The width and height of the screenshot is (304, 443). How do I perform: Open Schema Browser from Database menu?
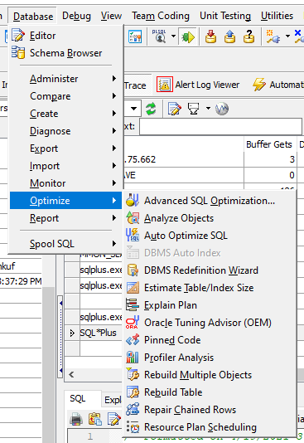65,53
